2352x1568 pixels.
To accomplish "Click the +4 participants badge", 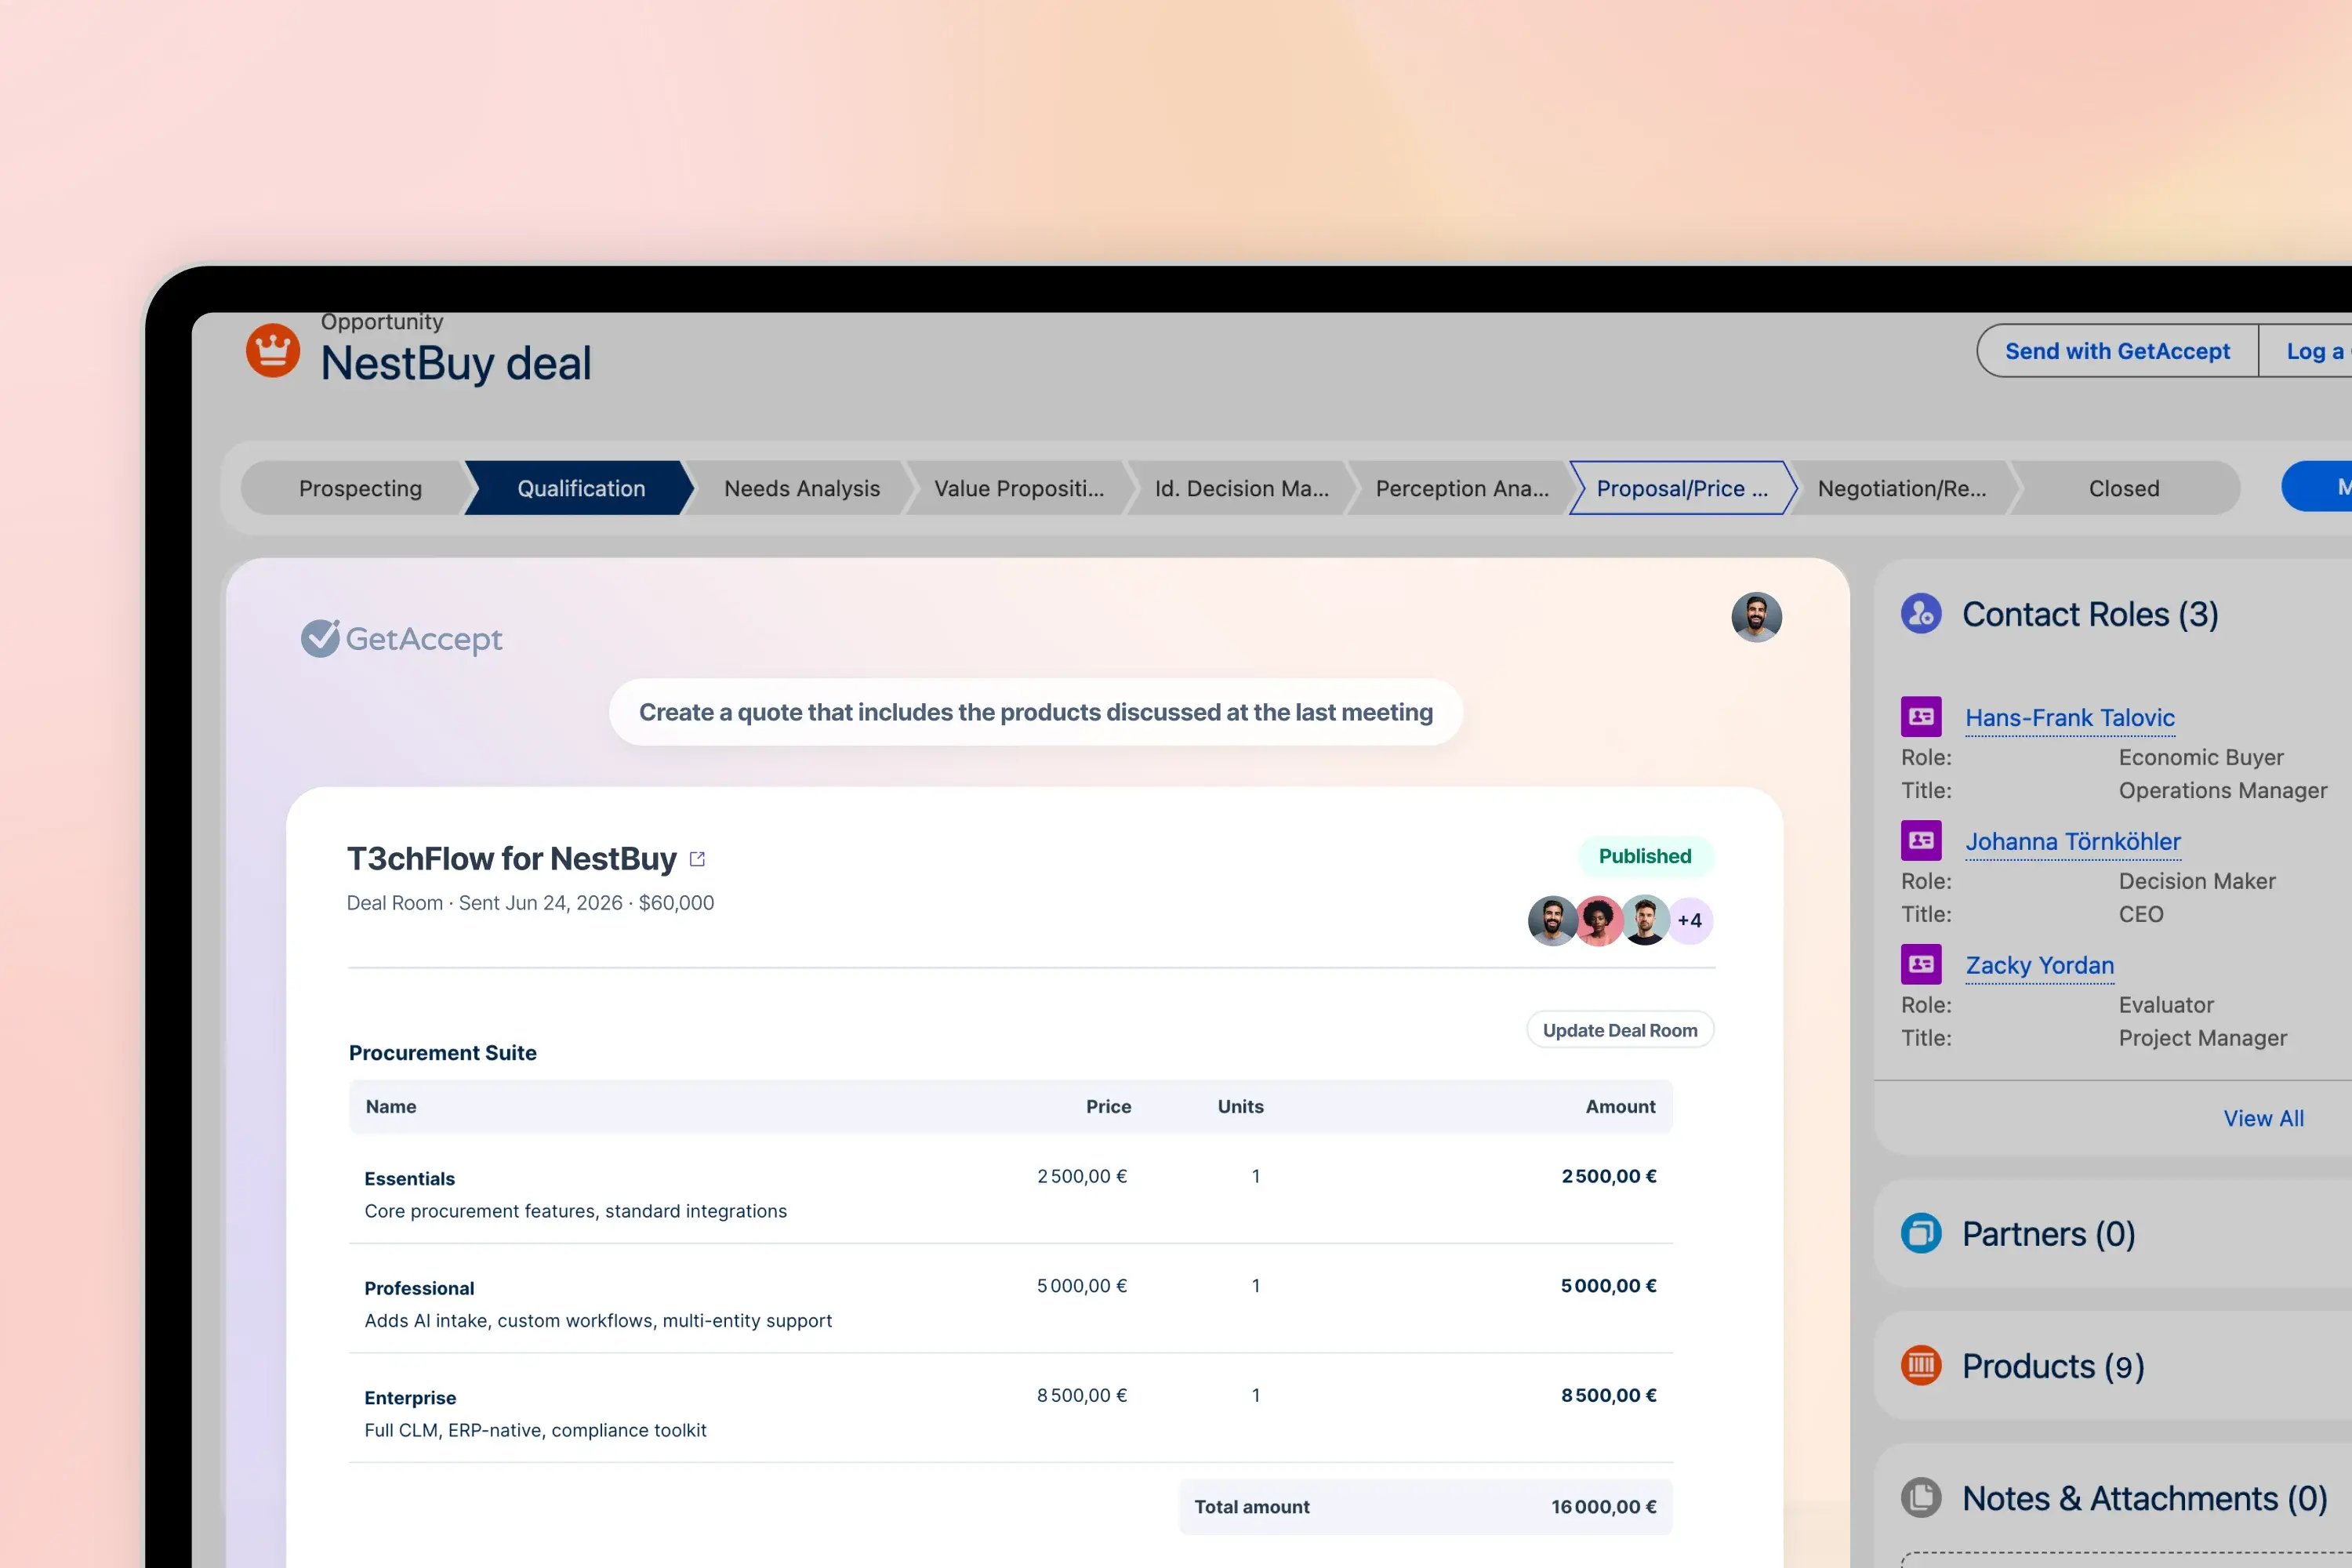I will tap(1690, 920).
